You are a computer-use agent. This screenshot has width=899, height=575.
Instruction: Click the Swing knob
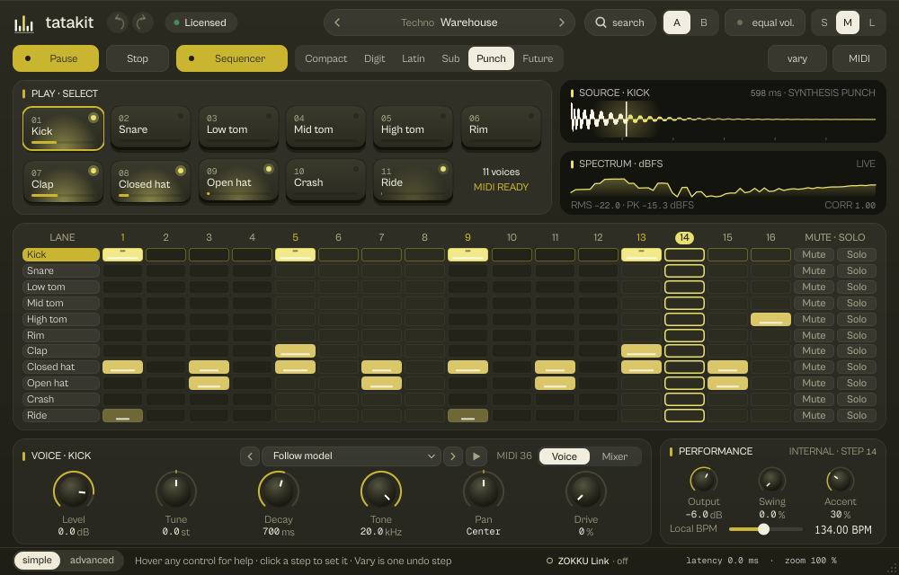click(x=771, y=480)
